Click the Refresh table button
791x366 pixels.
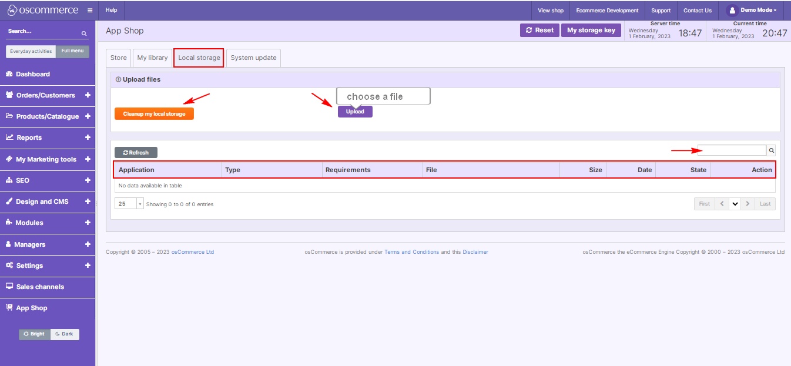point(136,153)
